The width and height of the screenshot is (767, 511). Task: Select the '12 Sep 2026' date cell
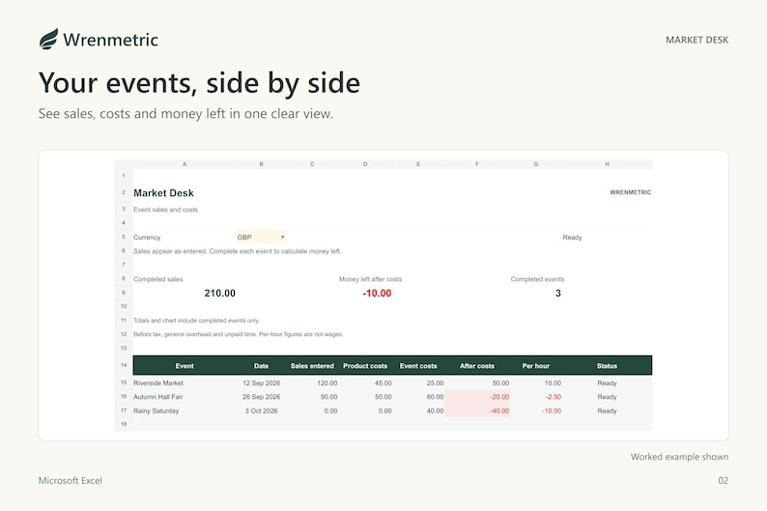coord(261,383)
